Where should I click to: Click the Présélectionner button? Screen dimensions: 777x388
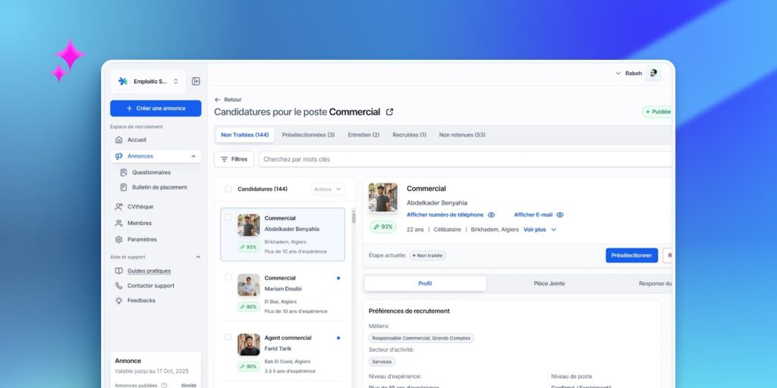[631, 255]
